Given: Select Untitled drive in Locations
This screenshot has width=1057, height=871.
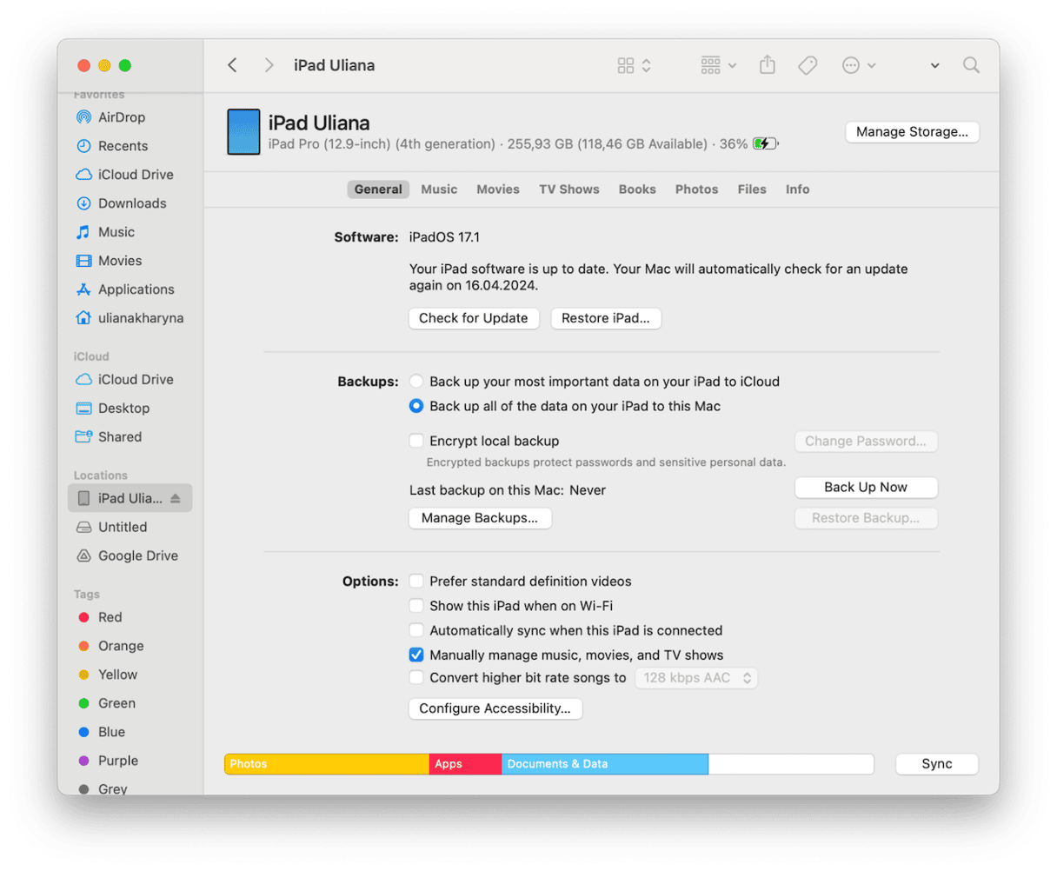Looking at the screenshot, I should [122, 527].
